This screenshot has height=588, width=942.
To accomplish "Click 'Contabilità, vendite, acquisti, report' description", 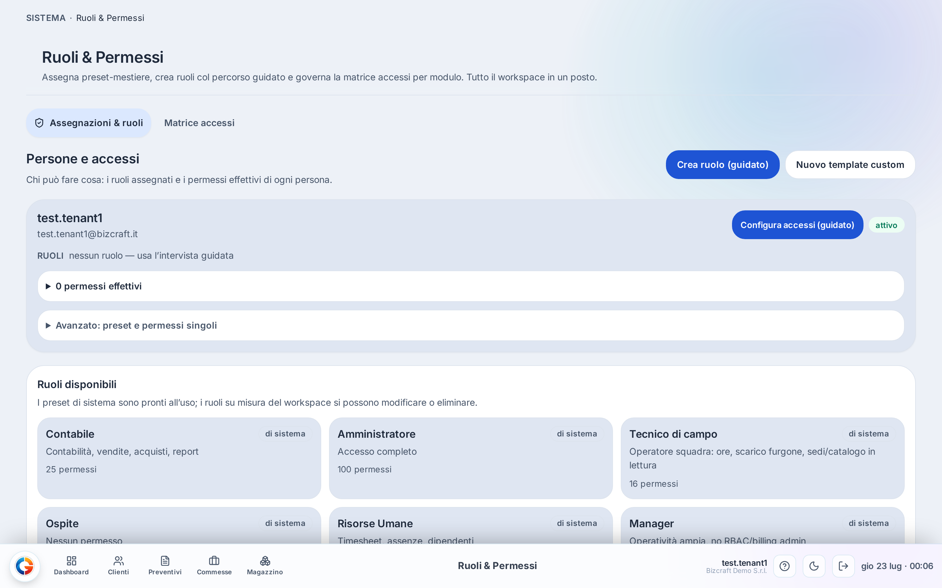I will (x=122, y=451).
